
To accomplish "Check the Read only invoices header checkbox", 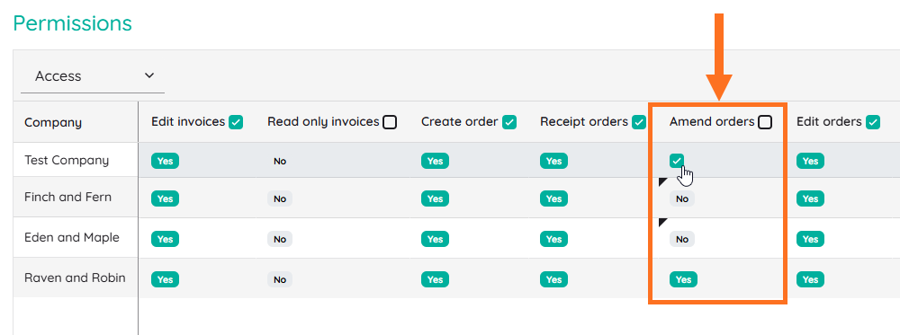I will (390, 122).
